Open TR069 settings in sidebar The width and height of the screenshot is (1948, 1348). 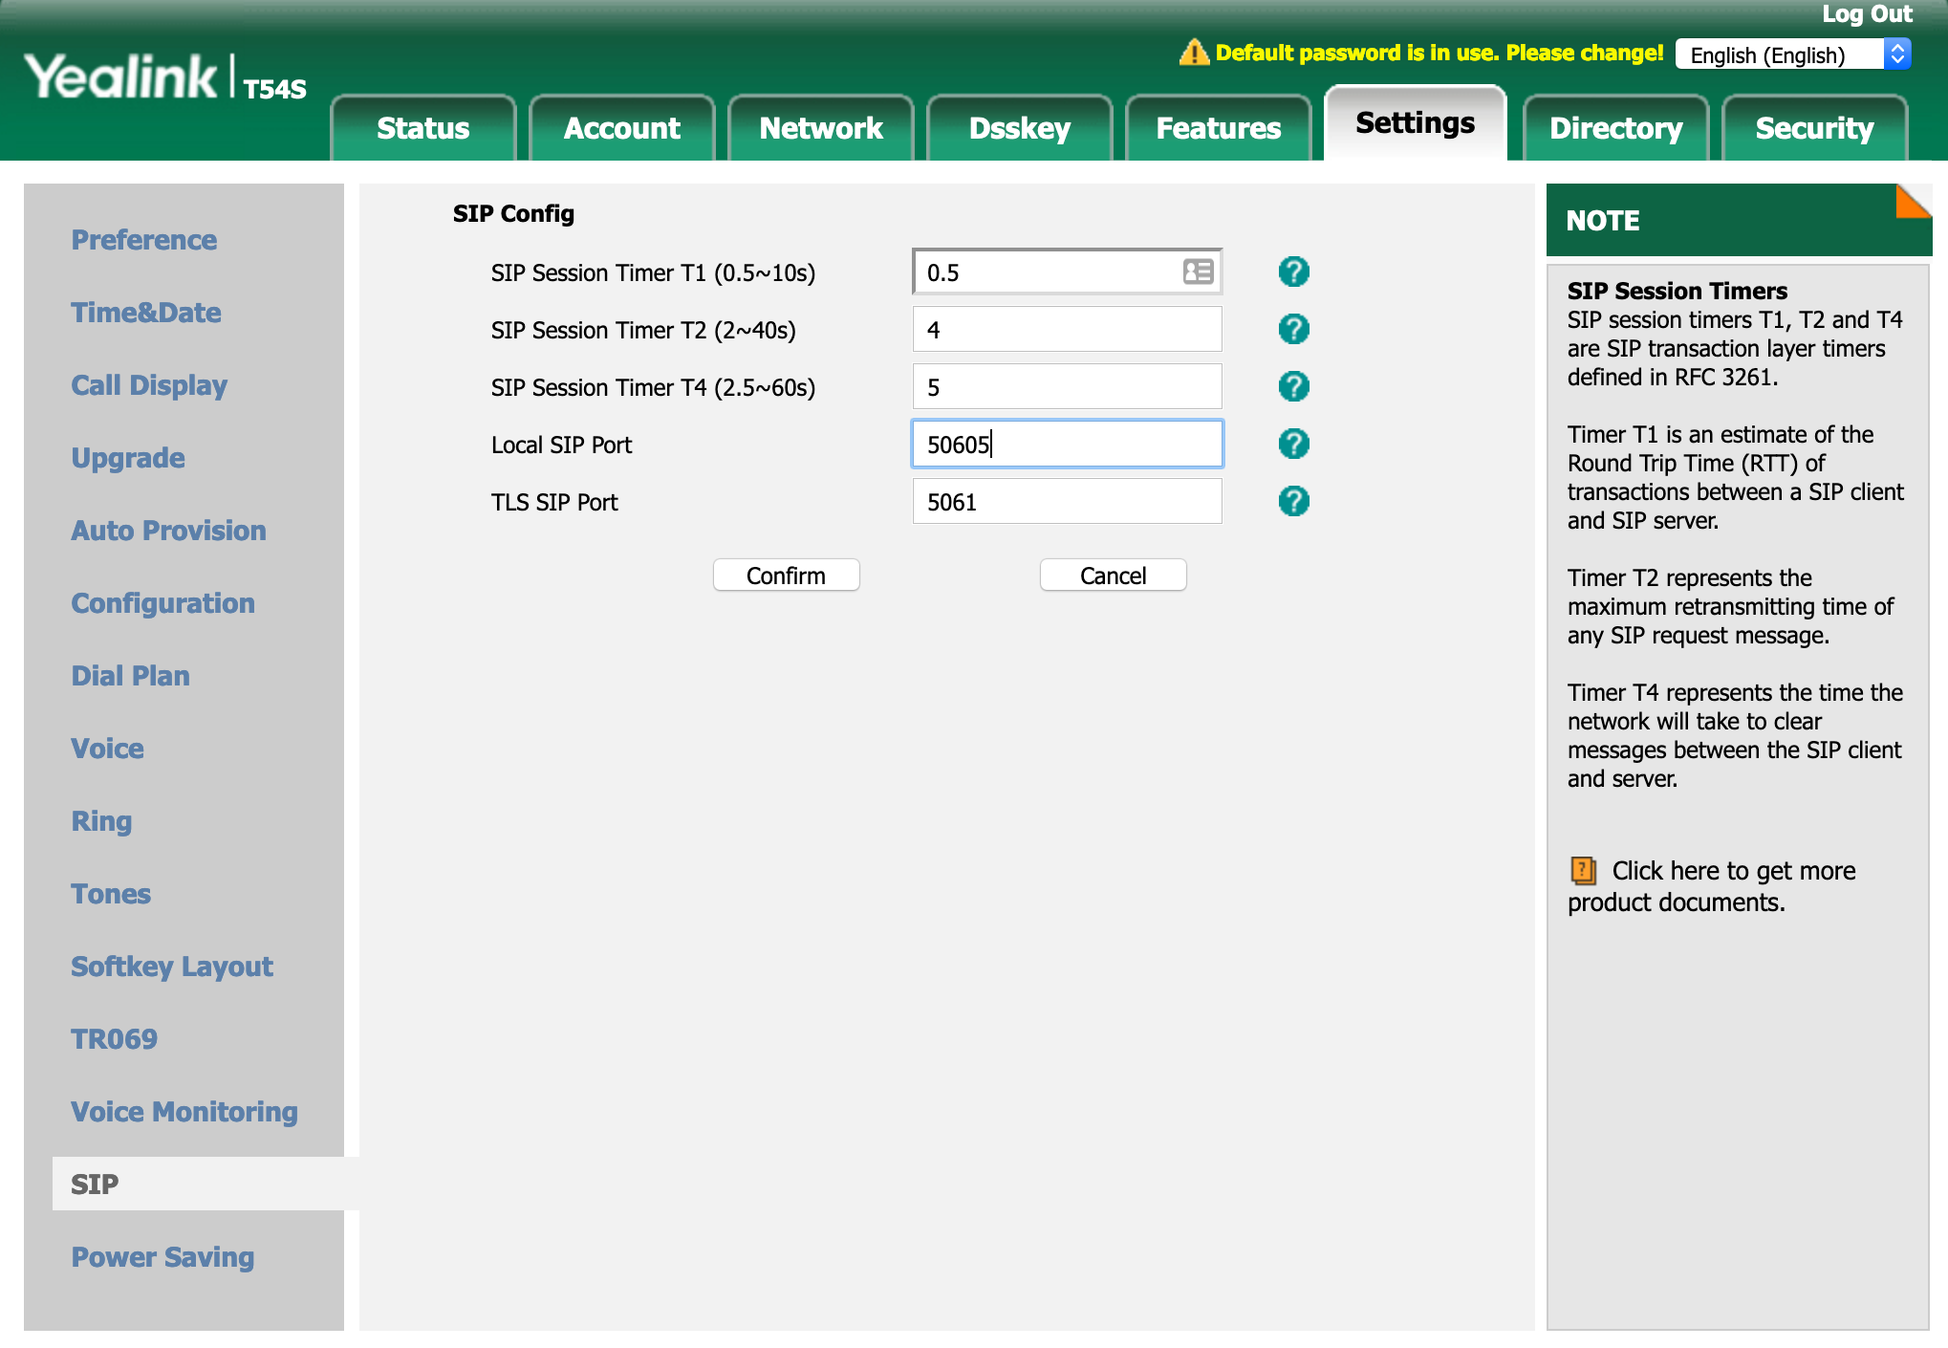coord(114,1038)
